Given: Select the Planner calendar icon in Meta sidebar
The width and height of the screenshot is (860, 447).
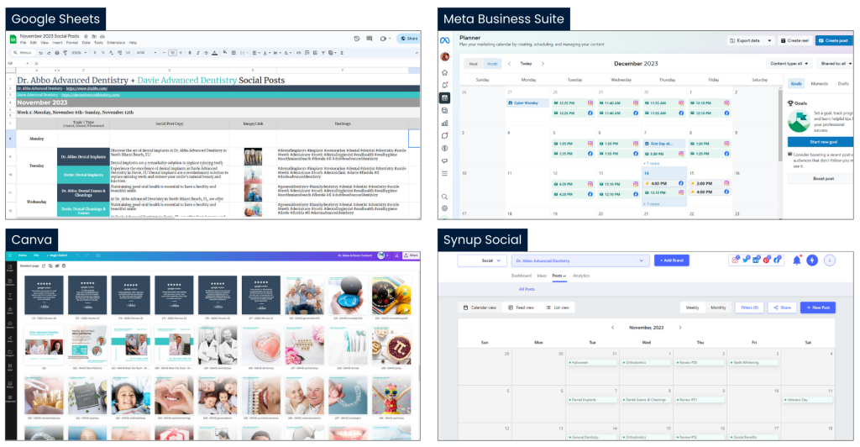Looking at the screenshot, I should click(445, 97).
